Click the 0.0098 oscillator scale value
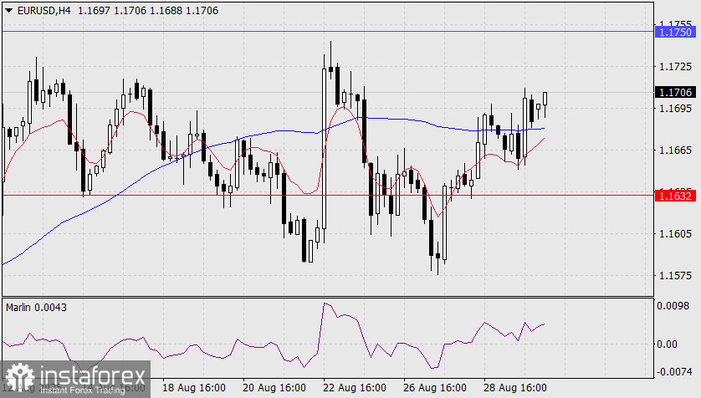Image resolution: width=701 pixels, height=398 pixels. pyautogui.click(x=673, y=305)
